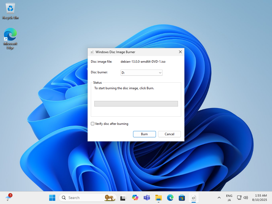Open the weather widget with notification badge
Viewport: 272px width, 204px height.
[8, 197]
